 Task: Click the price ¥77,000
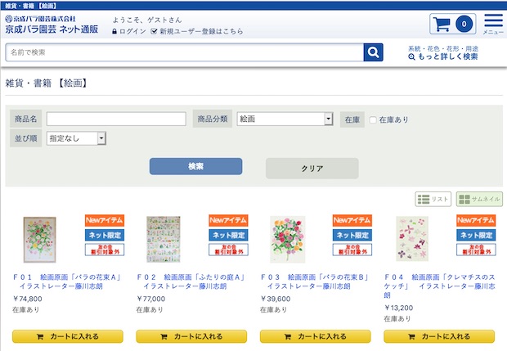pyautogui.click(x=151, y=299)
